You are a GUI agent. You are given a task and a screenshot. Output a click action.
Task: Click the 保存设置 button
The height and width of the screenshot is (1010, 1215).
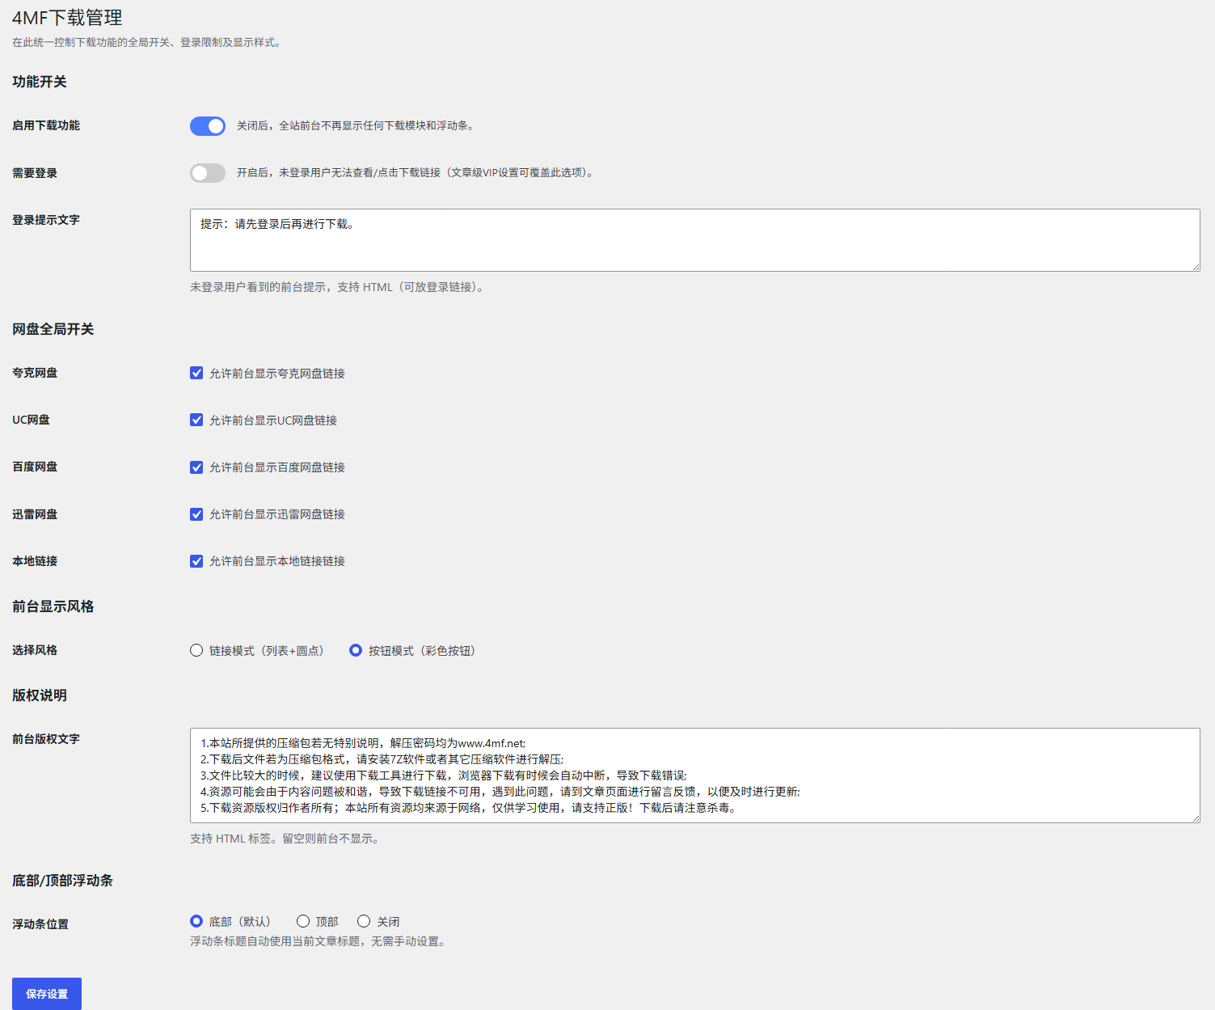coord(47,994)
